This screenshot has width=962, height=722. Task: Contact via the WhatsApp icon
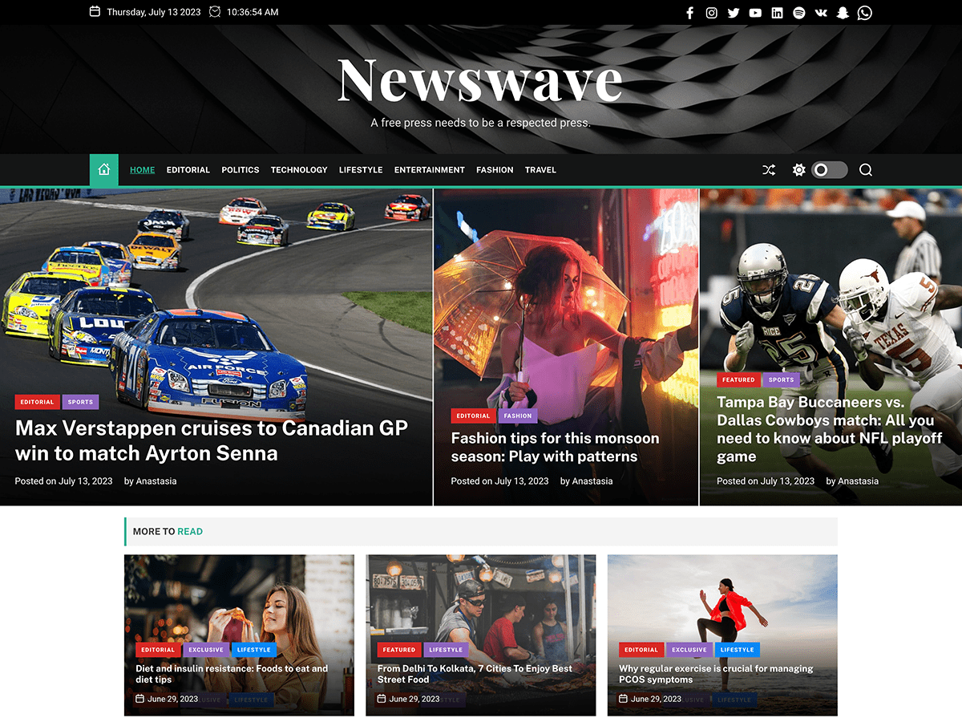tap(864, 12)
